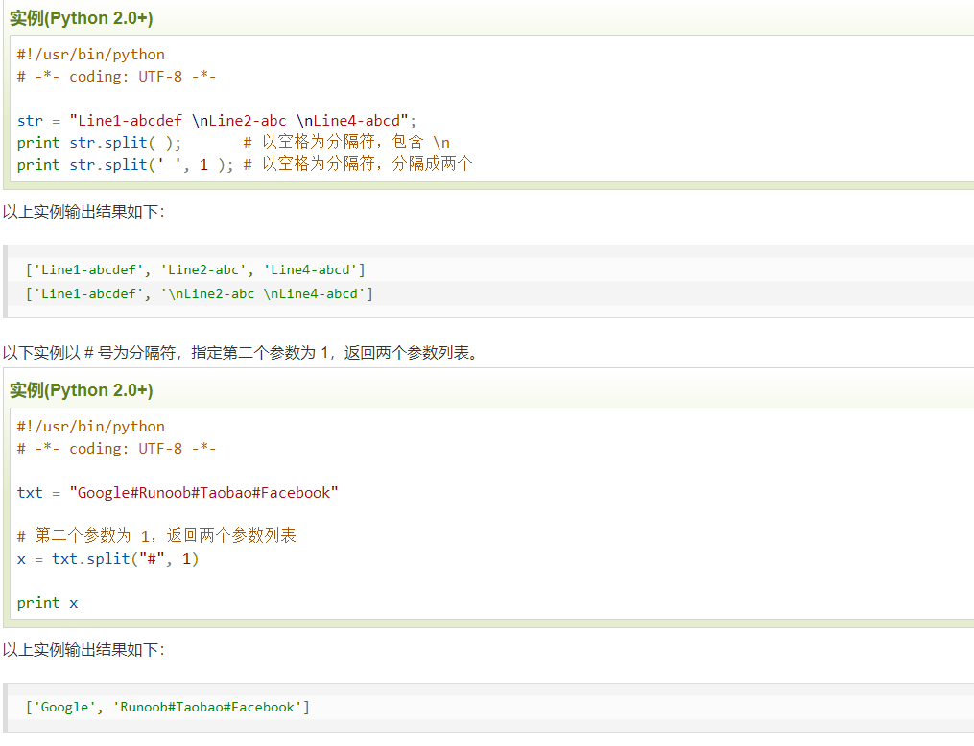The height and width of the screenshot is (746, 974).
Task: Click the "print x" statement
Action: [47, 602]
